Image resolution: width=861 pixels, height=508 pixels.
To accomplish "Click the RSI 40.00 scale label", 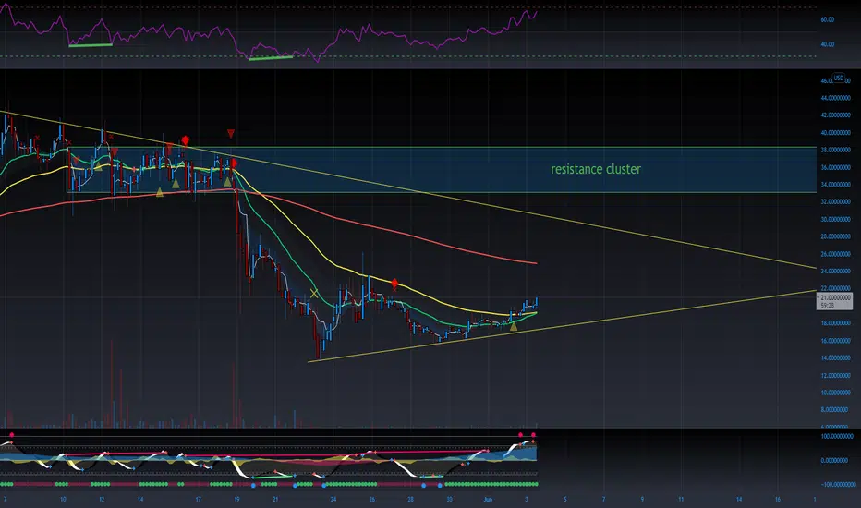I will (x=828, y=44).
